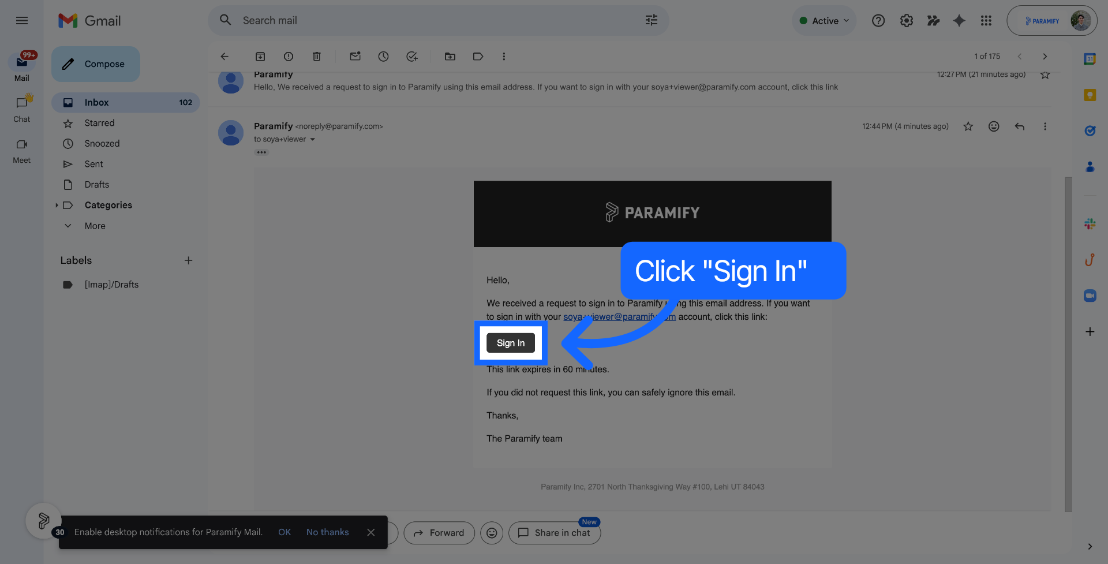Click Share in chat button
Viewport: 1108px width, 564px height.
pos(555,533)
